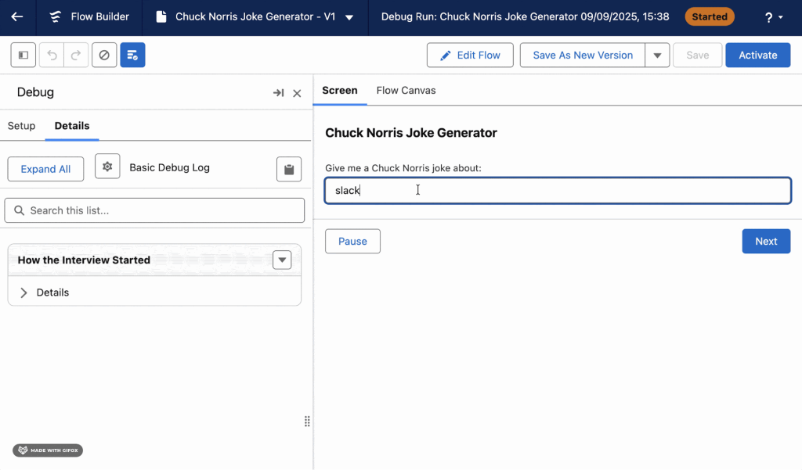This screenshot has height=470, width=802.
Task: Open debug log settings gear icon
Action: 107,167
